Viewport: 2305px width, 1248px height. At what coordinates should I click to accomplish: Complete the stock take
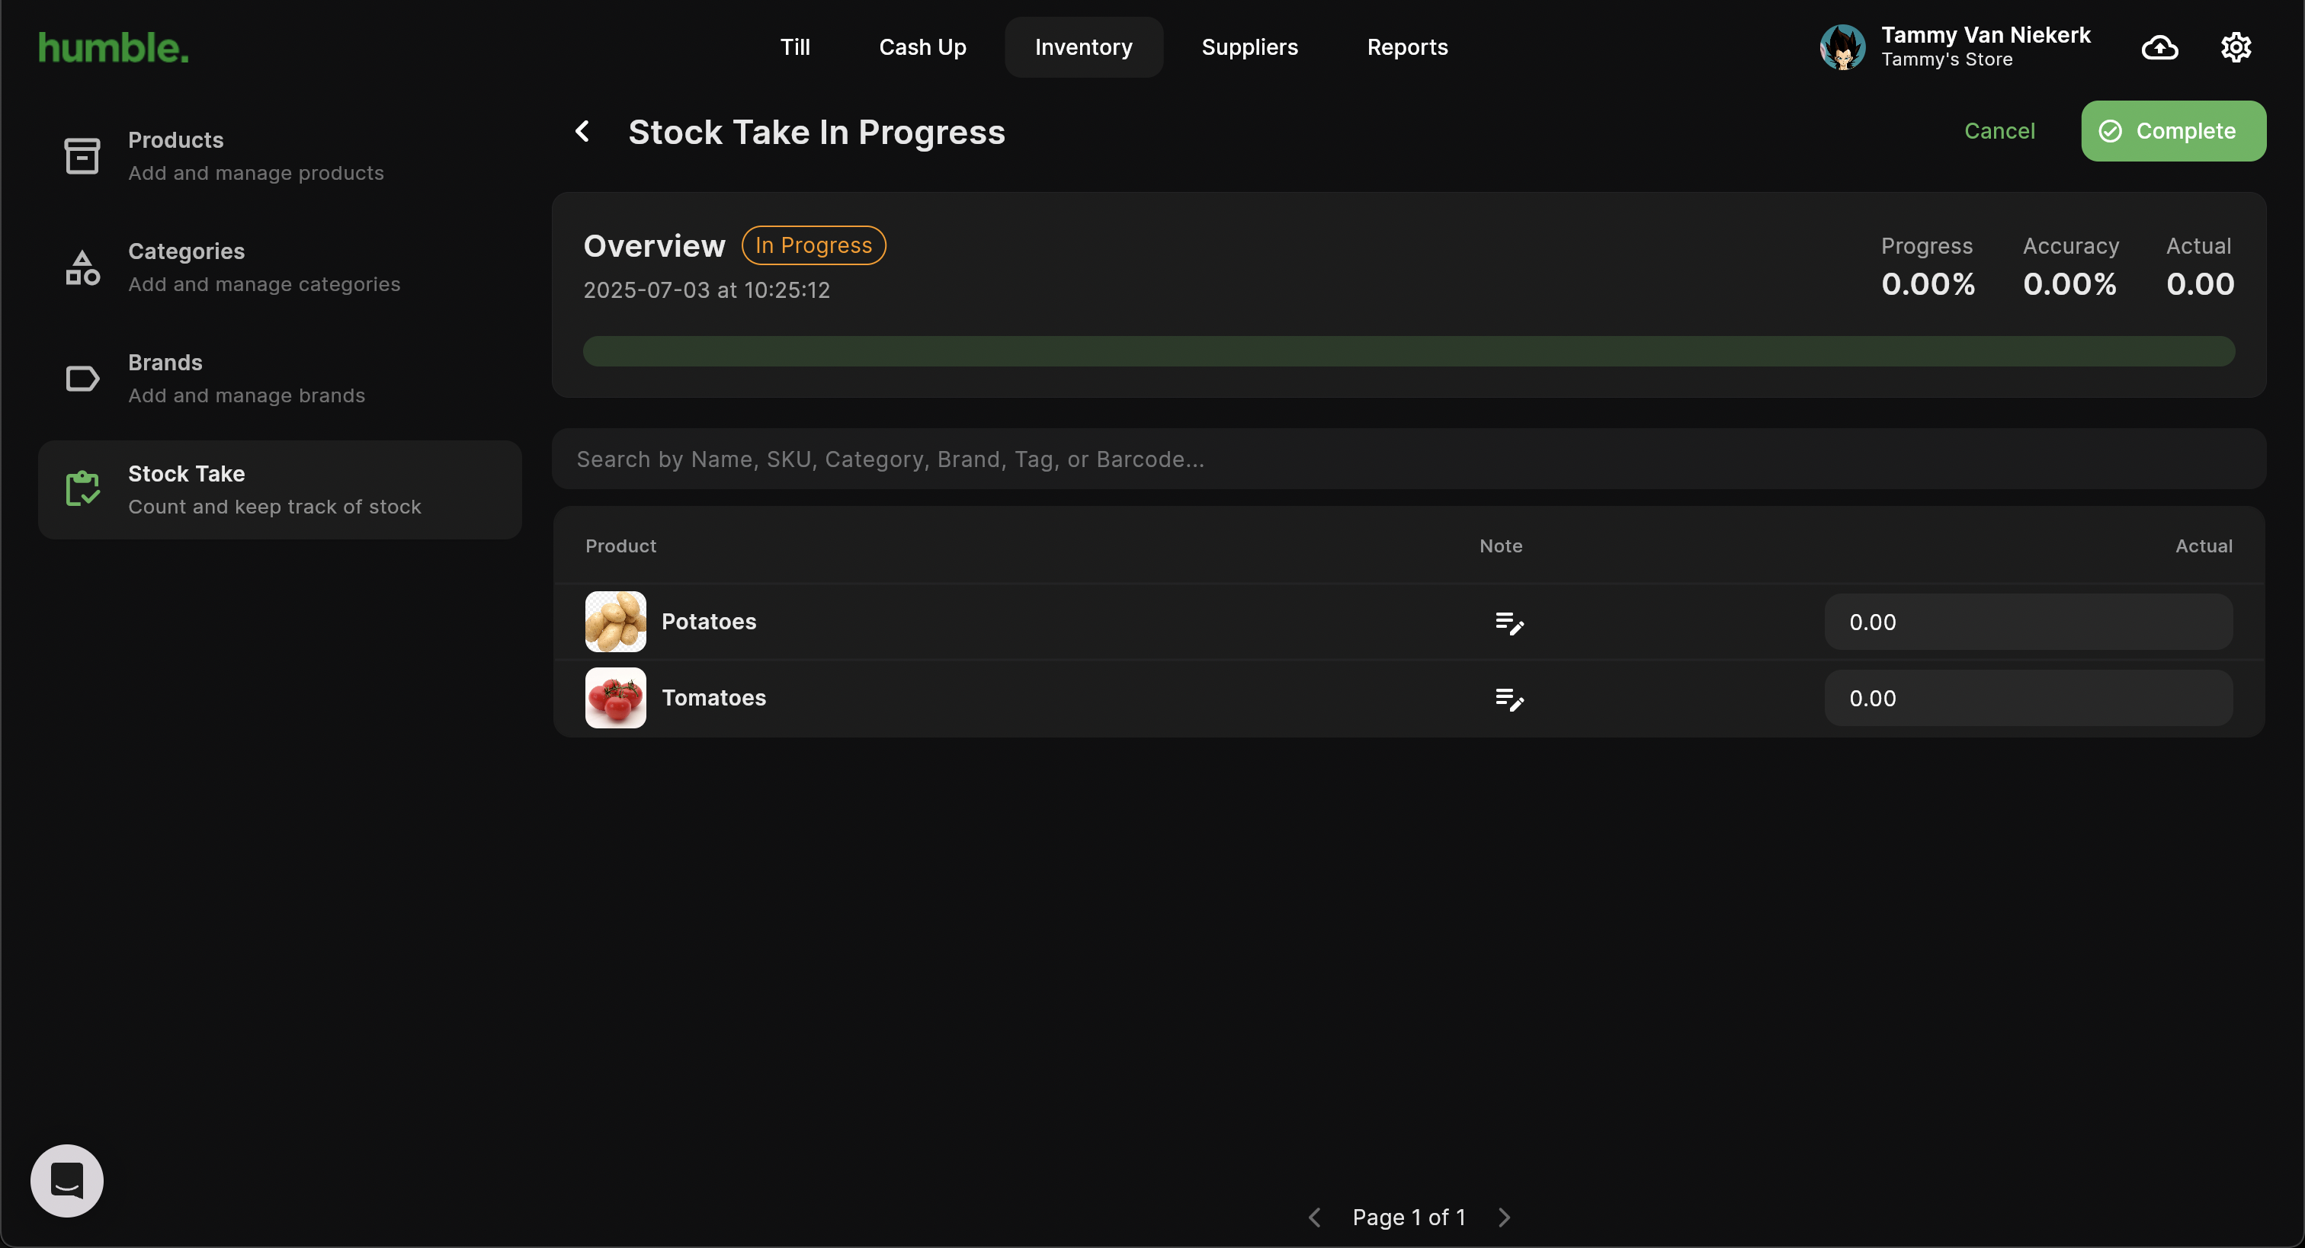[2173, 132]
